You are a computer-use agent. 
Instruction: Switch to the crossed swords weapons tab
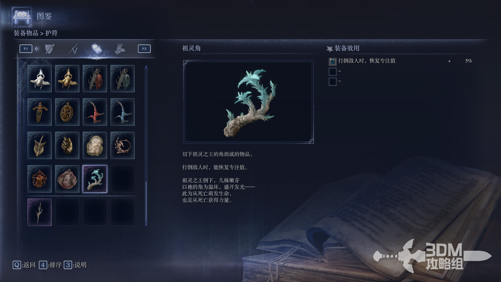tap(73, 49)
